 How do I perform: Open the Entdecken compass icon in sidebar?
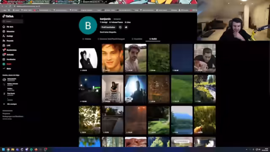4,31
